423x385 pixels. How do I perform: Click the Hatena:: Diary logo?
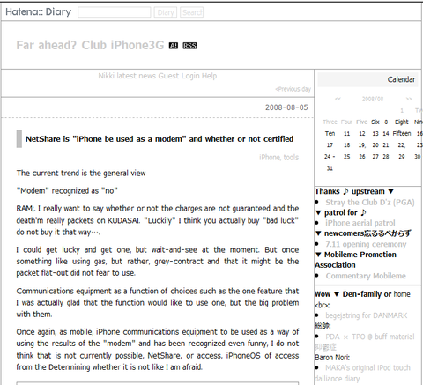[x=38, y=11]
